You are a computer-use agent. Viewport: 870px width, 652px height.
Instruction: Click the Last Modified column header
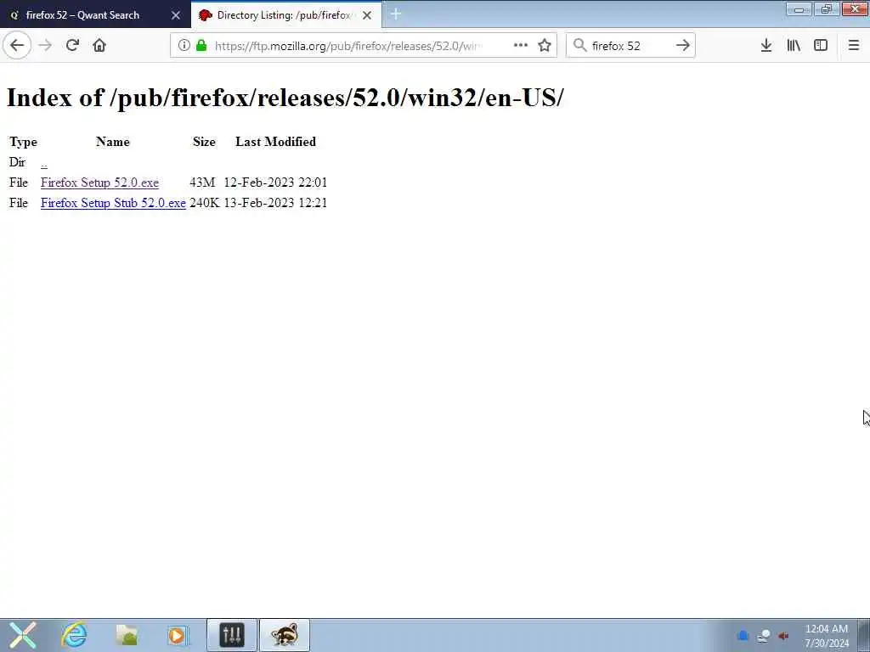pyautogui.click(x=276, y=142)
